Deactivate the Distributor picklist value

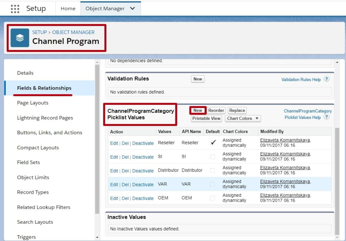[x=143, y=171]
